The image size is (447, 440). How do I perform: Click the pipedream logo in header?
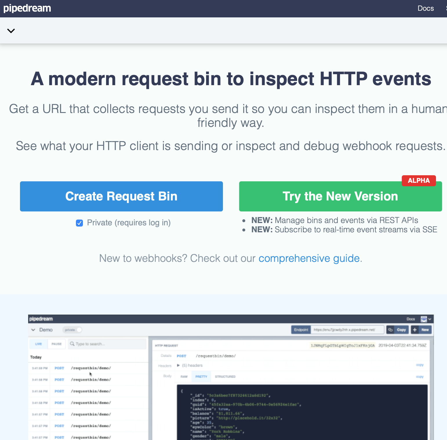tap(27, 8)
